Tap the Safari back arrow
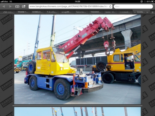 tap(4, 6)
